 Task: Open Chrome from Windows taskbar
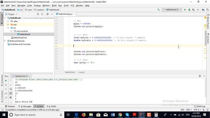point(120,115)
